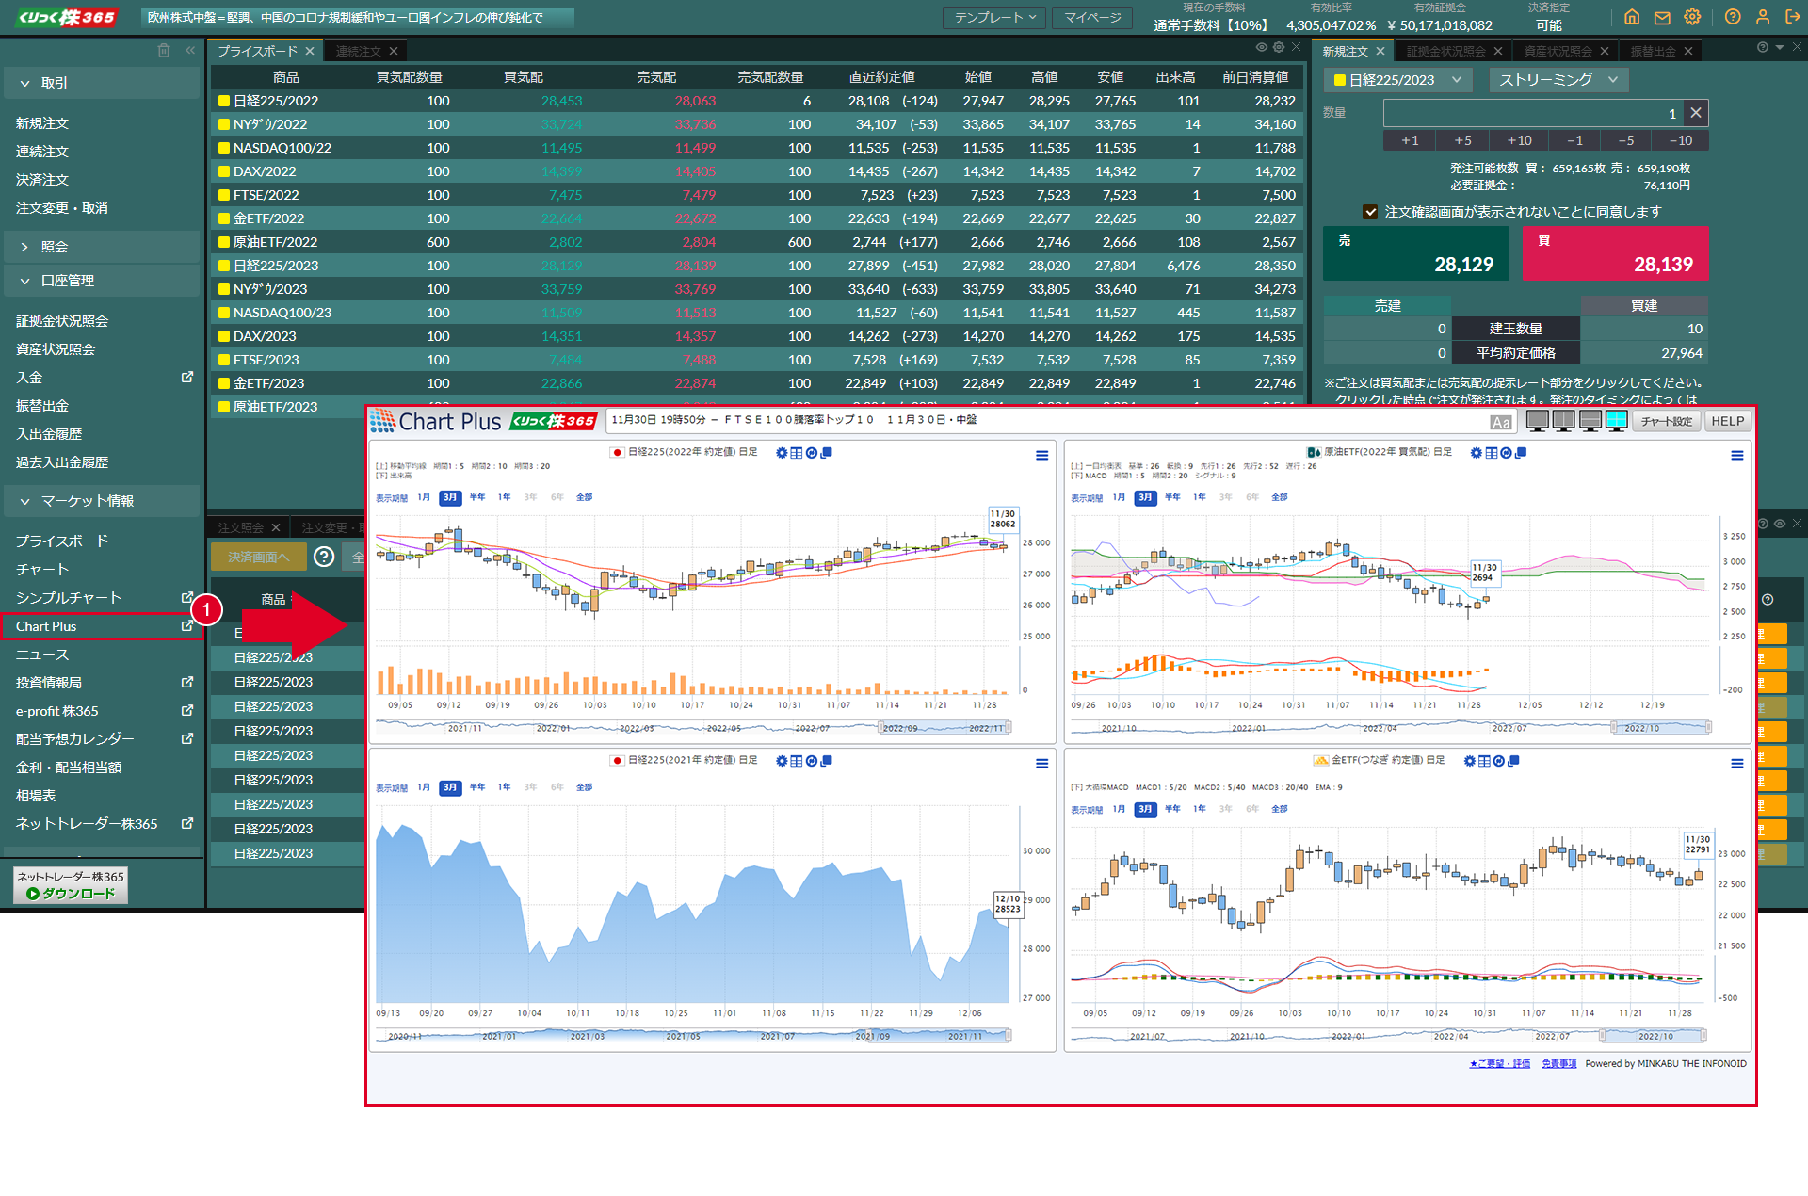Switch to 資産状況照会 tab

click(x=1558, y=51)
